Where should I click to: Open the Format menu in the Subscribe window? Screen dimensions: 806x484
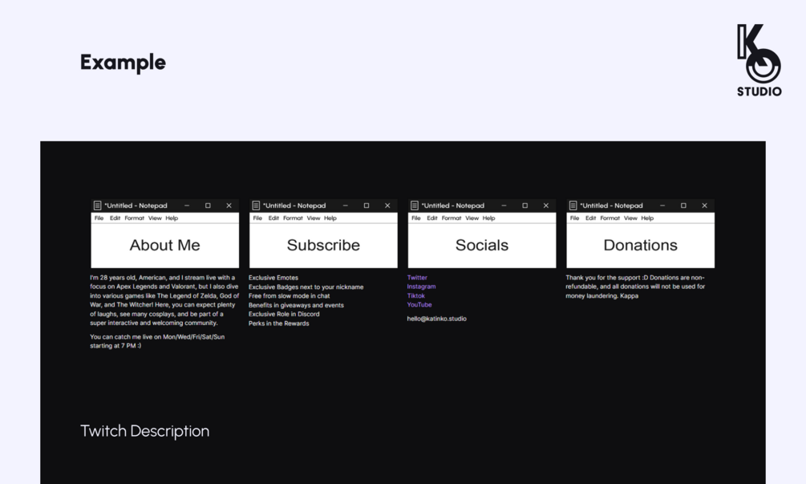click(293, 218)
